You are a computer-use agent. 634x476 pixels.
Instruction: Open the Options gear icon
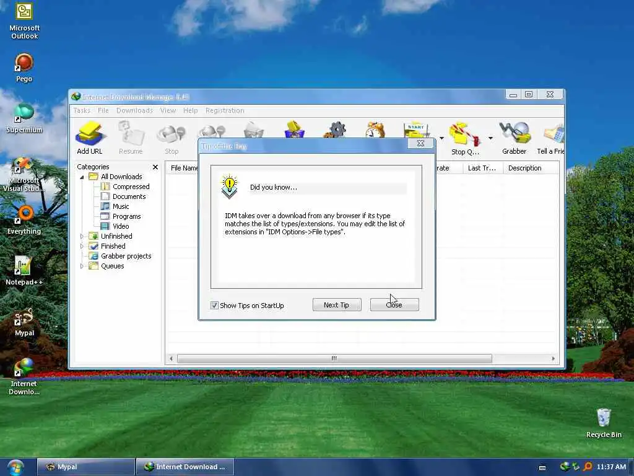pos(335,130)
